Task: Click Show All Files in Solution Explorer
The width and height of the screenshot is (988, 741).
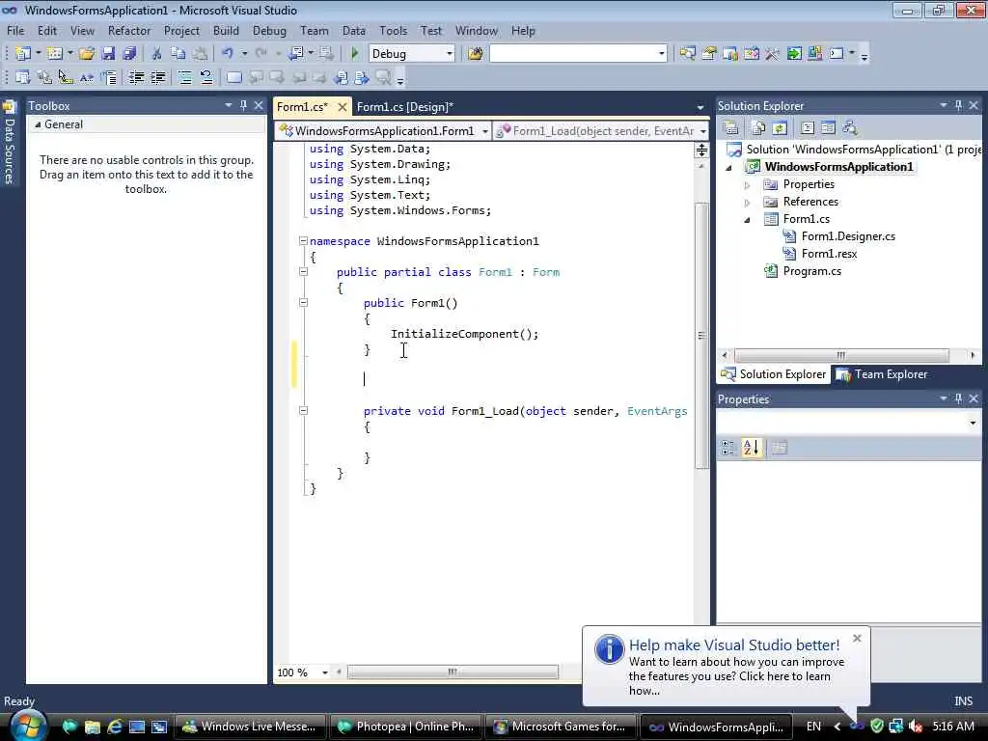Action: [x=758, y=128]
